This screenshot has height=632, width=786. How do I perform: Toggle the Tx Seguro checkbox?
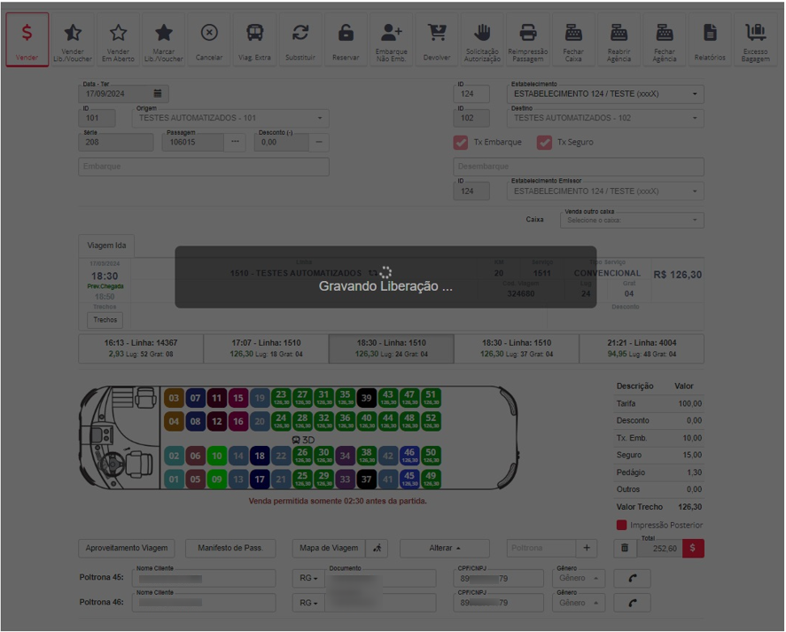coord(544,143)
